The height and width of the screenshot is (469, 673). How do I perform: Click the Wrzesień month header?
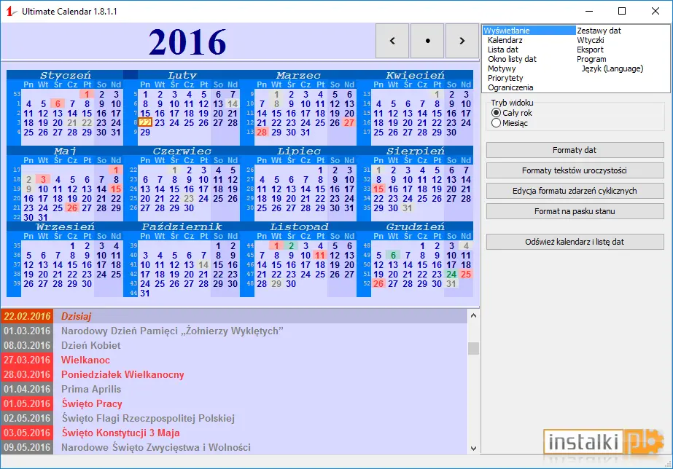(65, 226)
